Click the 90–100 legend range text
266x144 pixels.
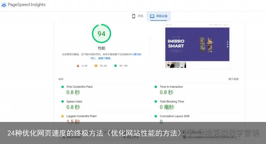[x=123, y=66]
